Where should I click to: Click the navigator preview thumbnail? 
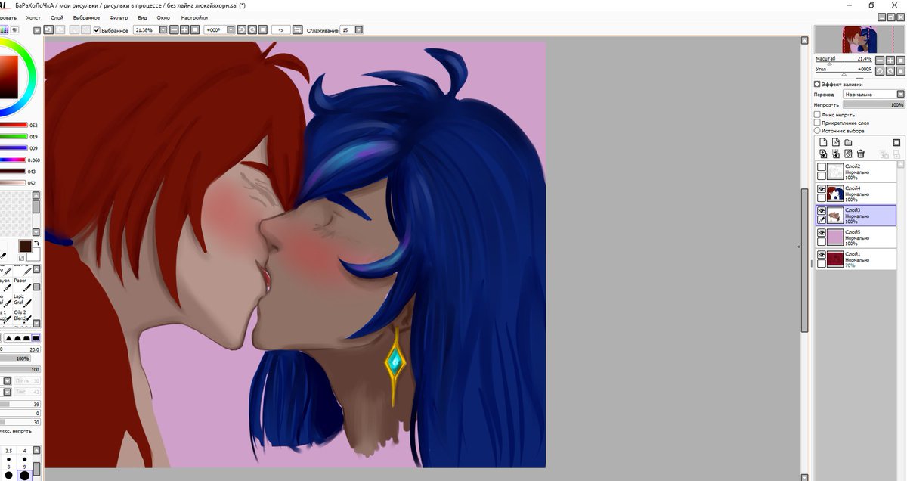(x=859, y=39)
